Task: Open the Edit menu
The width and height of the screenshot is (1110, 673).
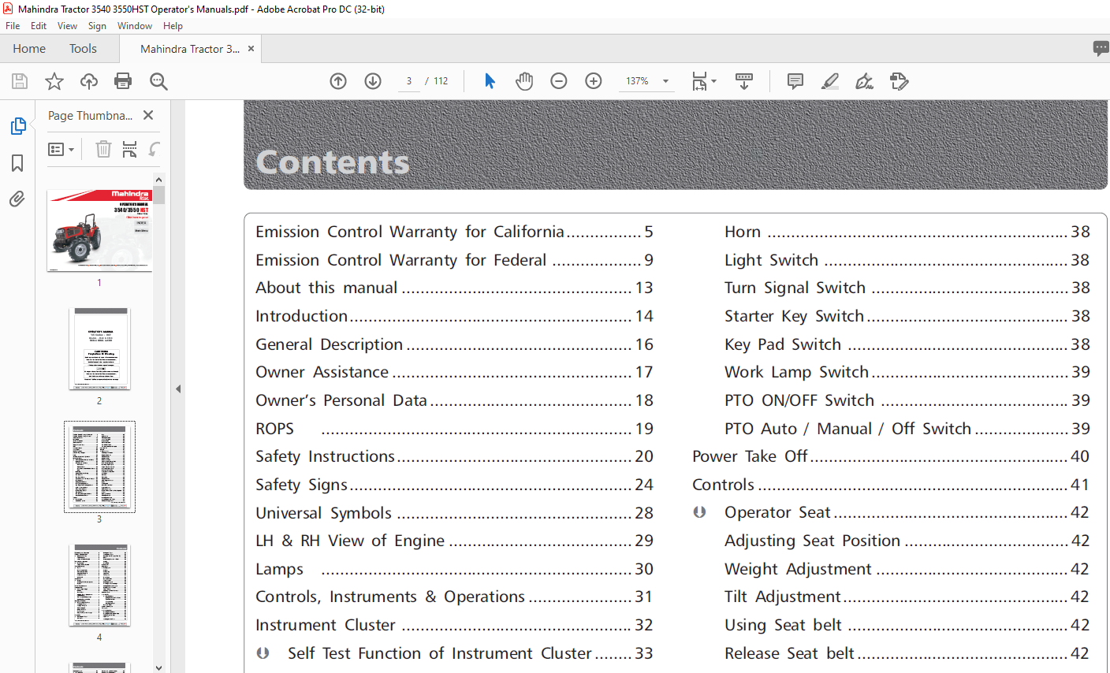Action: pos(39,26)
